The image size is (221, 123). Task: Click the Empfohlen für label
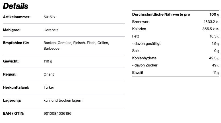(16, 43)
